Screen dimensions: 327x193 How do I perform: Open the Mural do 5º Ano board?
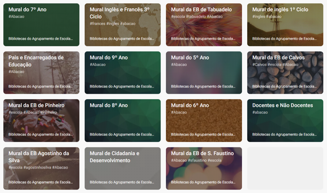tap(204, 73)
